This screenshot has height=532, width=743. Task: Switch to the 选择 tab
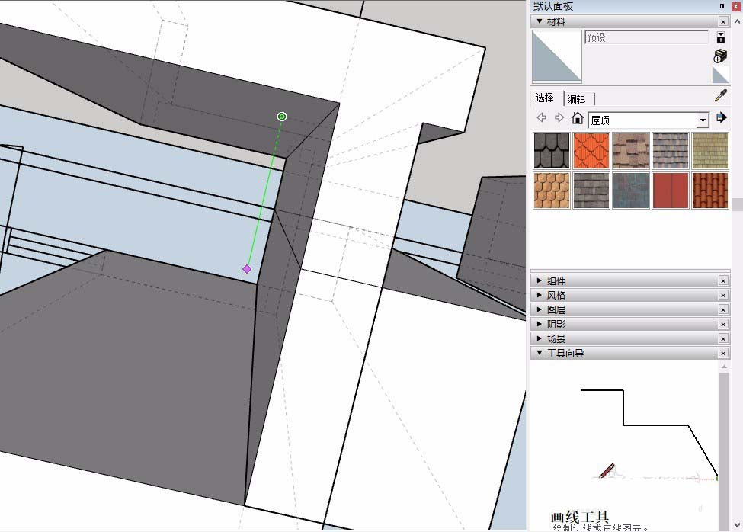pyautogui.click(x=545, y=98)
